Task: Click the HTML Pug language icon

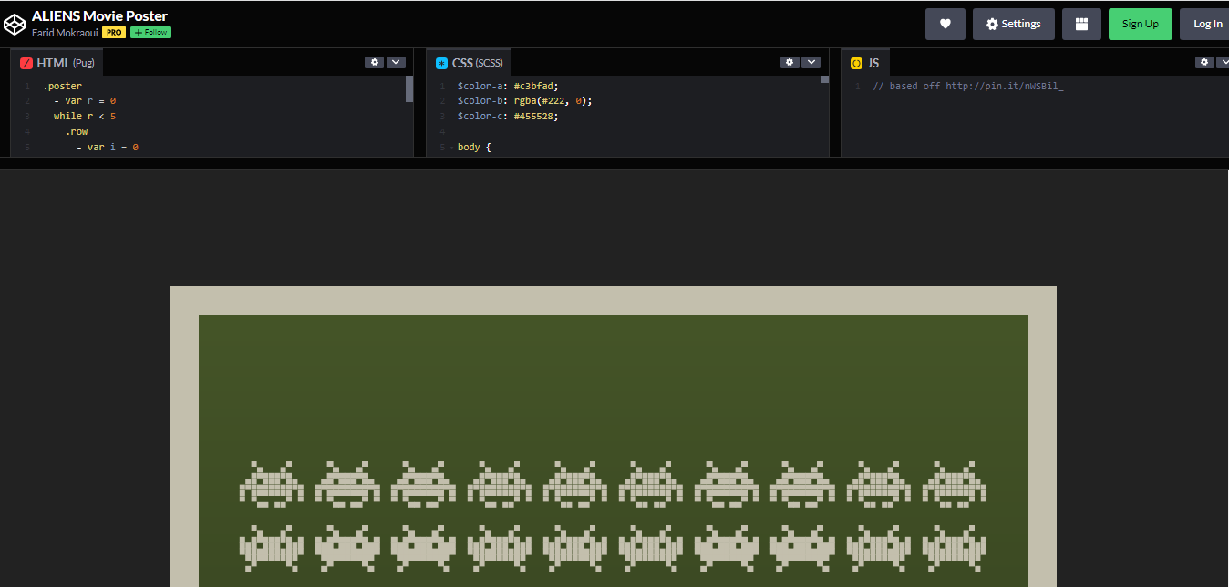Action: pos(26,62)
